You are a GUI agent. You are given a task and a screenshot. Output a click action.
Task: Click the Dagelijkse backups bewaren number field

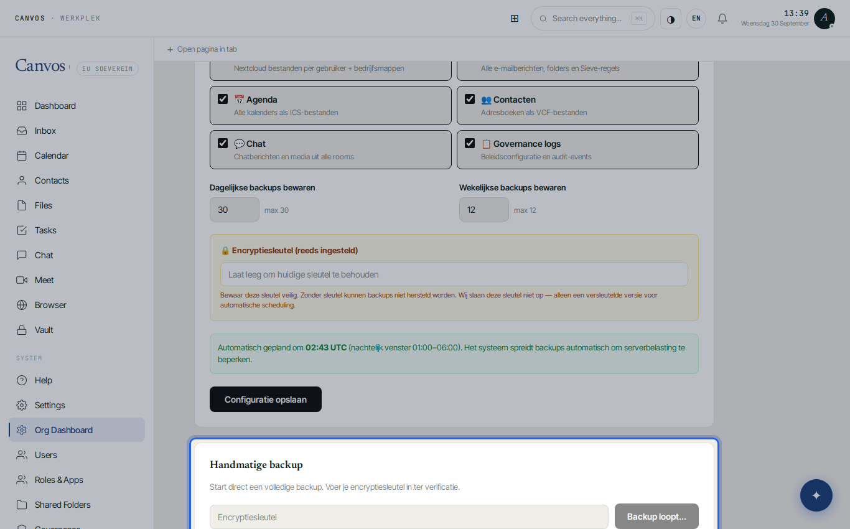coord(235,210)
